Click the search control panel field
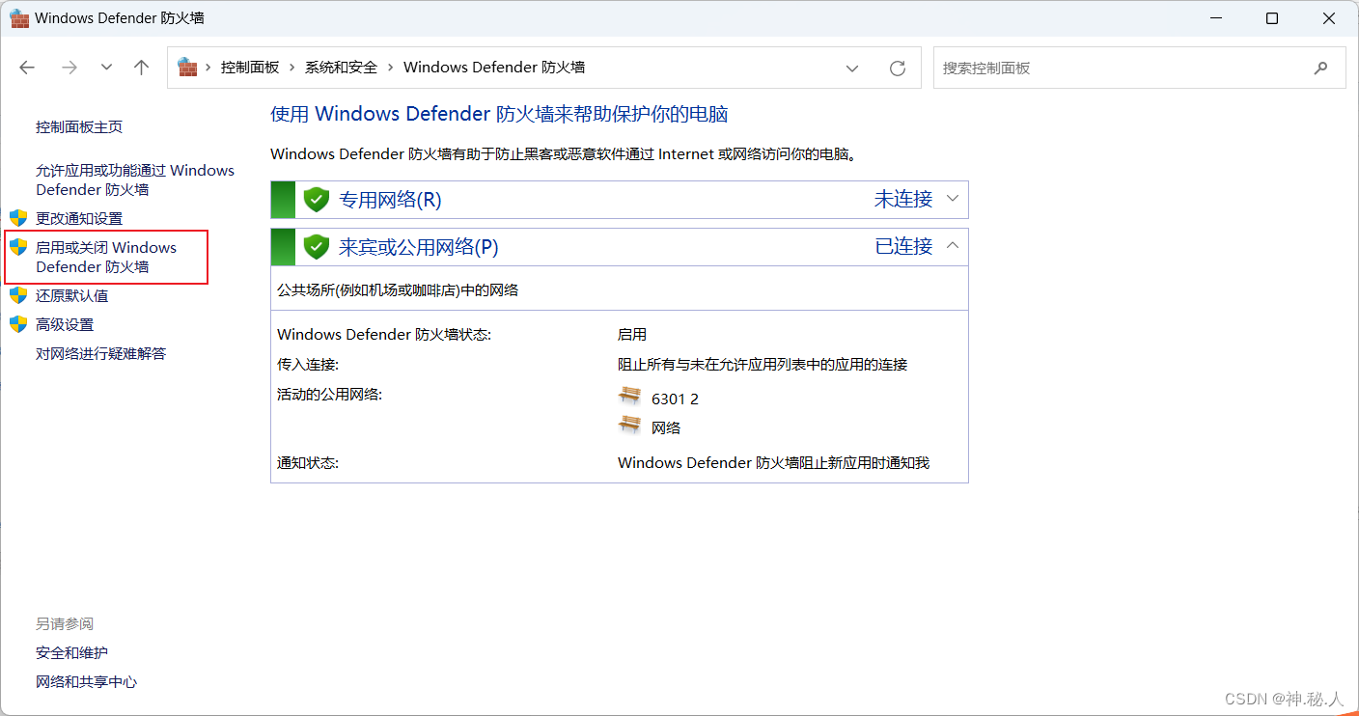Screen dimensions: 1359x716 point(1139,68)
